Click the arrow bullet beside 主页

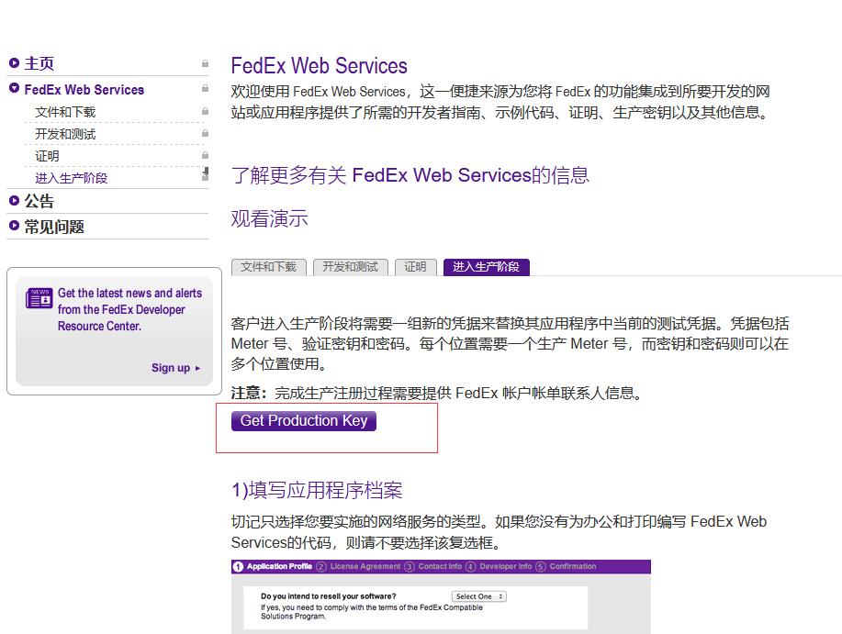14,63
